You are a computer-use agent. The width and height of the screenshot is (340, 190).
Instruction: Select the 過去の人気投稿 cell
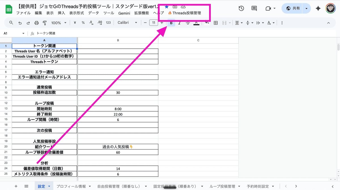click(x=118, y=147)
